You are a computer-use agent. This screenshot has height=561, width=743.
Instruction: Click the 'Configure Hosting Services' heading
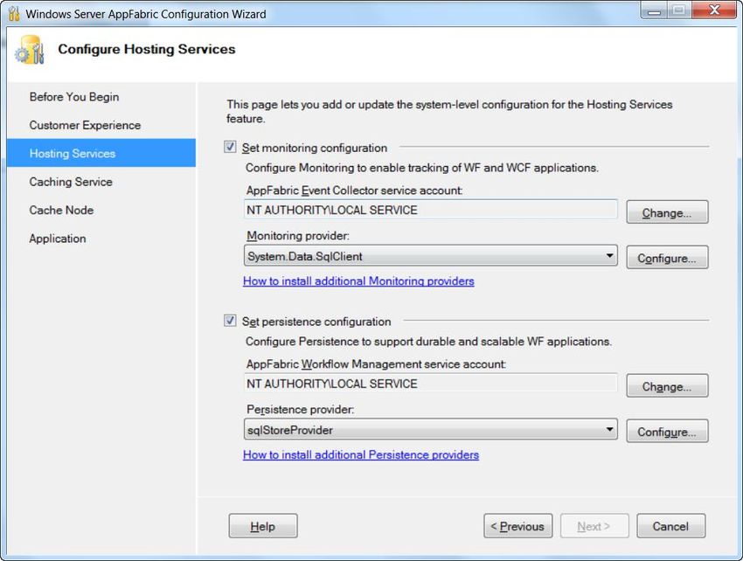147,49
